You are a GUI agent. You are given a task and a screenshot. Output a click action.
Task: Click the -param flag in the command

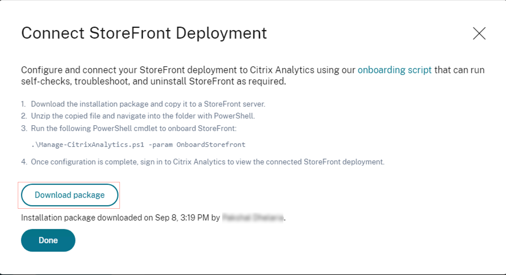tap(160, 145)
